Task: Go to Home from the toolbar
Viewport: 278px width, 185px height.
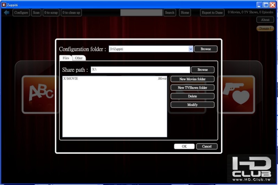Action: coord(185,12)
